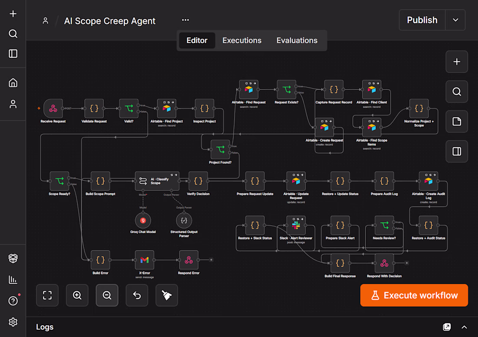478x337 pixels.
Task: Run the Execute workflow button
Action: pyautogui.click(x=414, y=295)
